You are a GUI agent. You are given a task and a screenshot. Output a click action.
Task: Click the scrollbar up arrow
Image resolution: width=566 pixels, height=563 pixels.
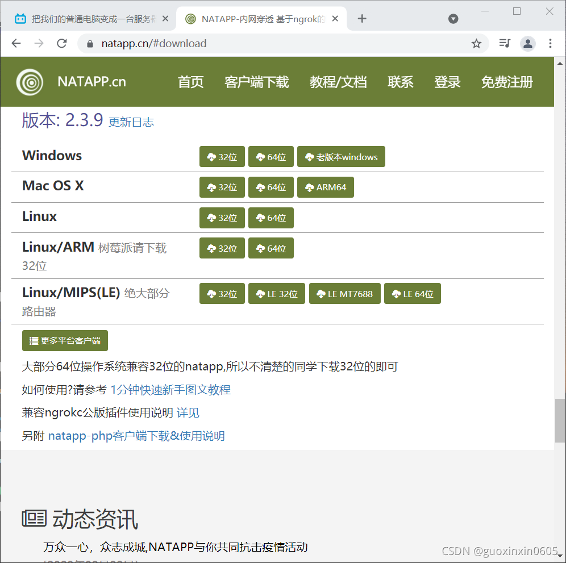click(560, 64)
